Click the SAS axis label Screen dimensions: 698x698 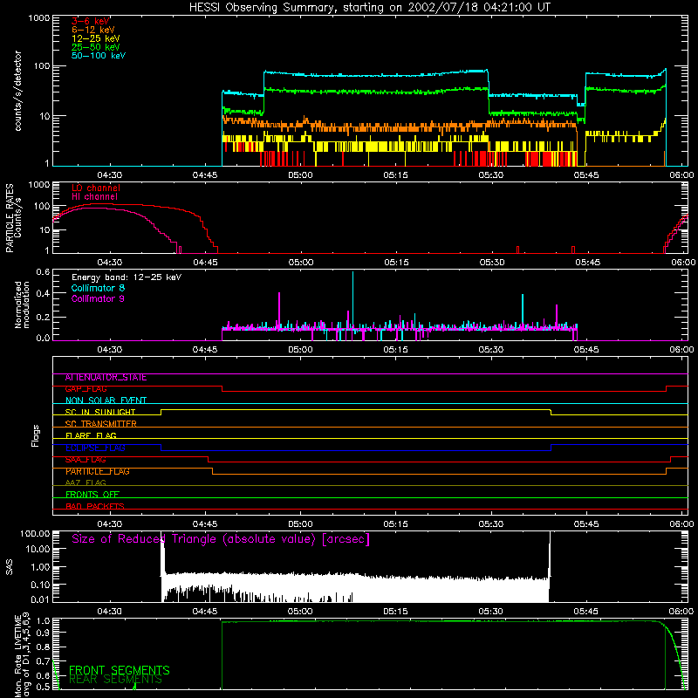[x=10, y=567]
